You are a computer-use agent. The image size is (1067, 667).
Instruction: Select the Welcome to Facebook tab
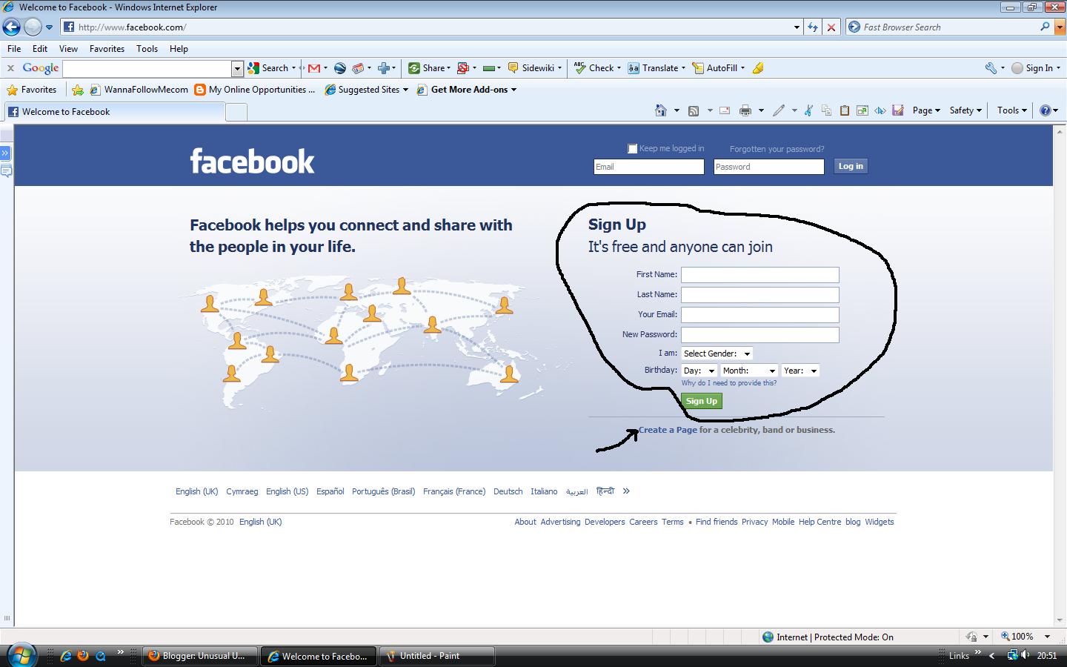coord(115,112)
